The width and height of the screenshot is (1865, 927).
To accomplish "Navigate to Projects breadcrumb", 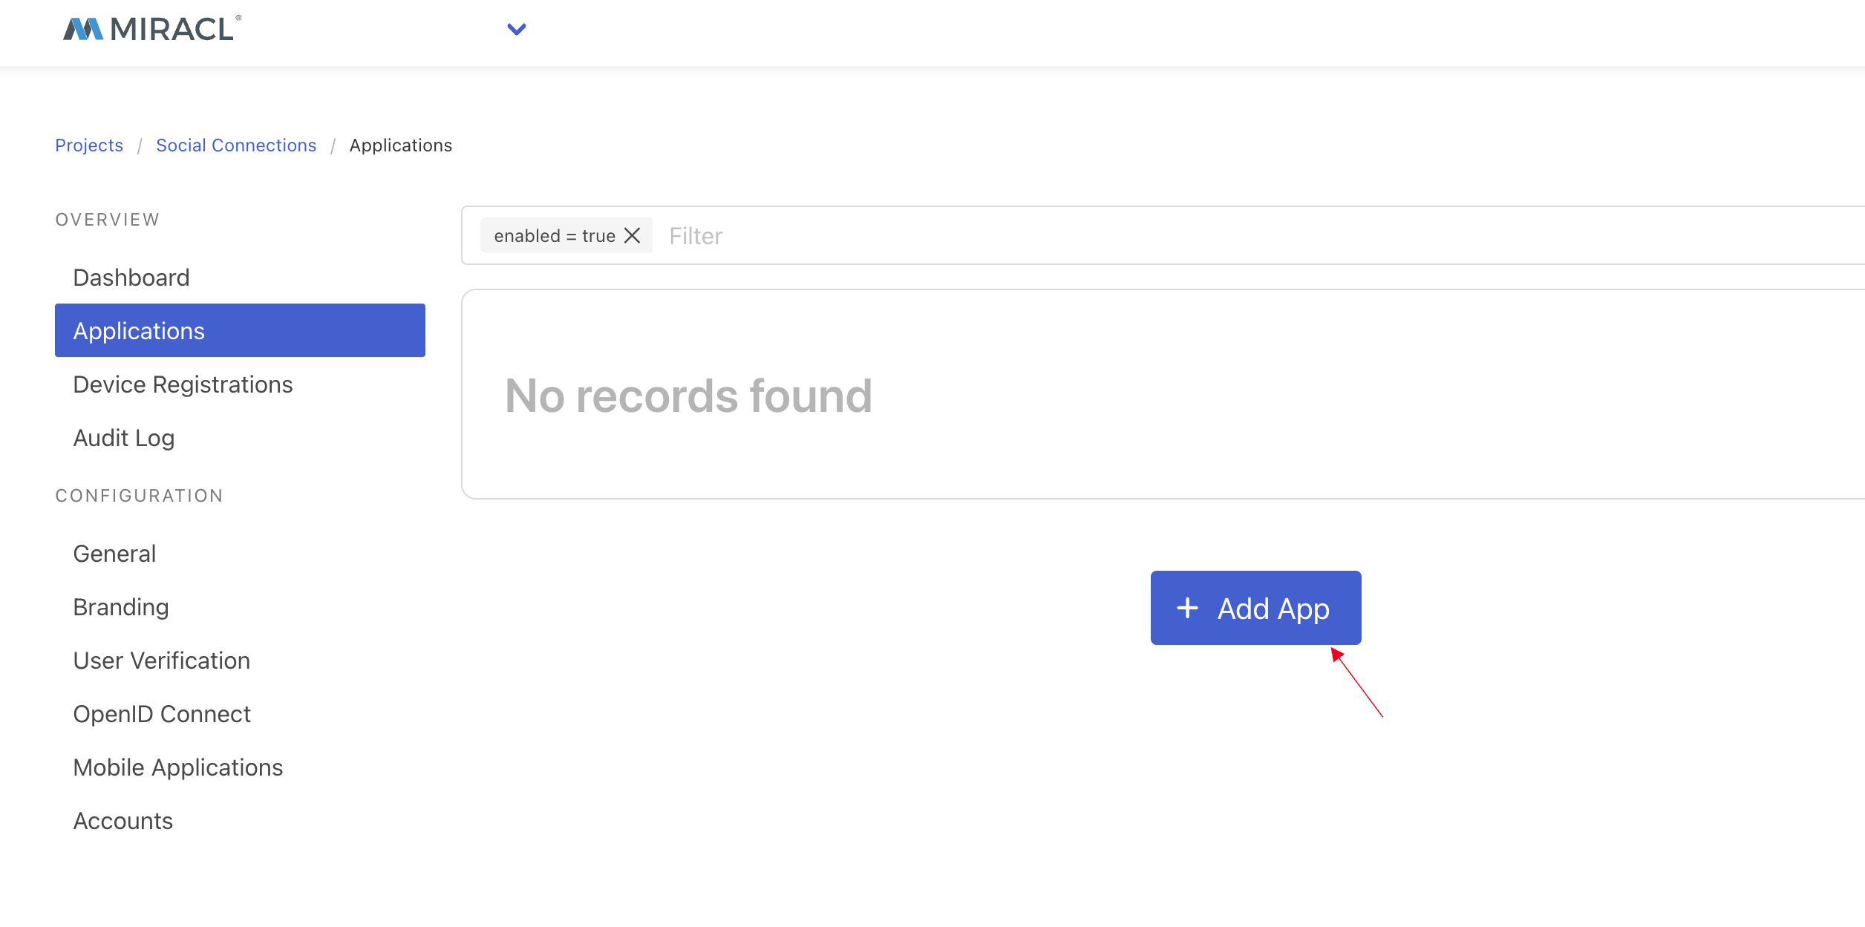I will [88, 145].
